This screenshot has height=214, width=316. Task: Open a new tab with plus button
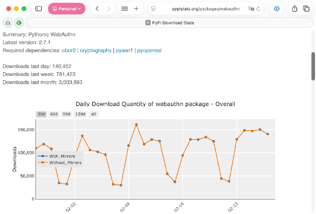tap(137, 9)
